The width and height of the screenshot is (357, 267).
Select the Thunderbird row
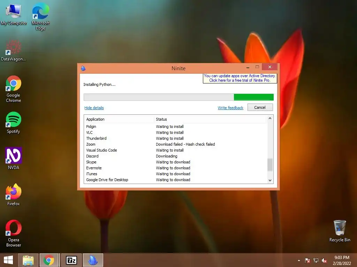tap(175, 138)
